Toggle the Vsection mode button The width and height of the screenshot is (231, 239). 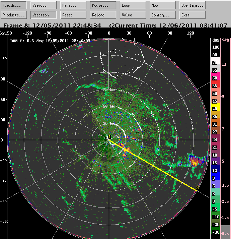(44, 15)
